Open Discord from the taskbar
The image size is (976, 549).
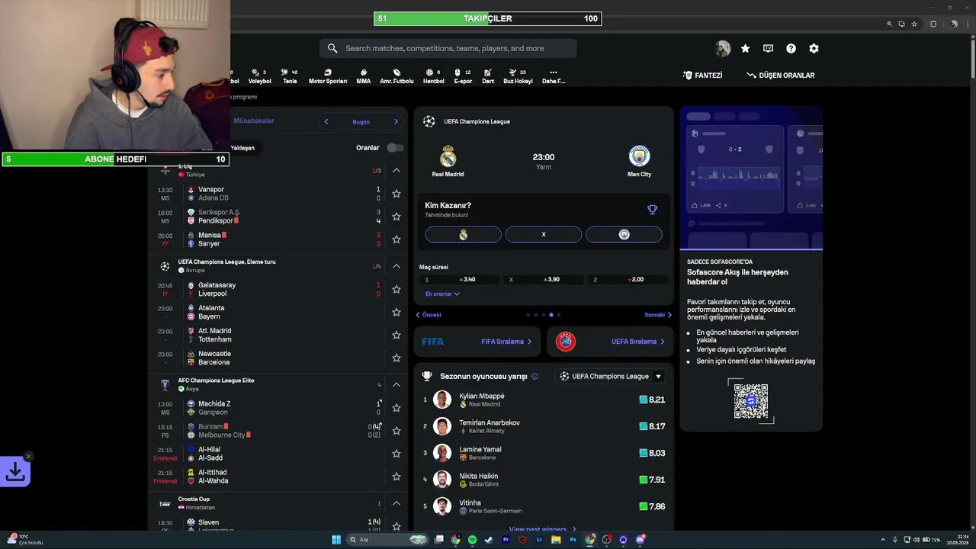tap(640, 540)
